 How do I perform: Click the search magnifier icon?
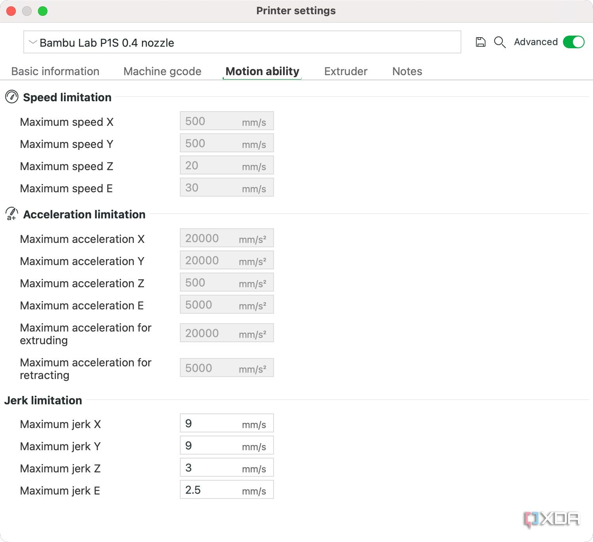(x=500, y=42)
